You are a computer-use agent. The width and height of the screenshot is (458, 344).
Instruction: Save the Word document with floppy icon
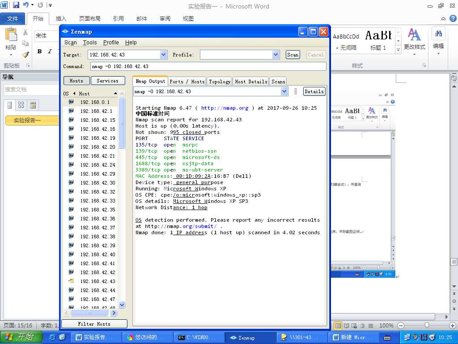pos(16,5)
